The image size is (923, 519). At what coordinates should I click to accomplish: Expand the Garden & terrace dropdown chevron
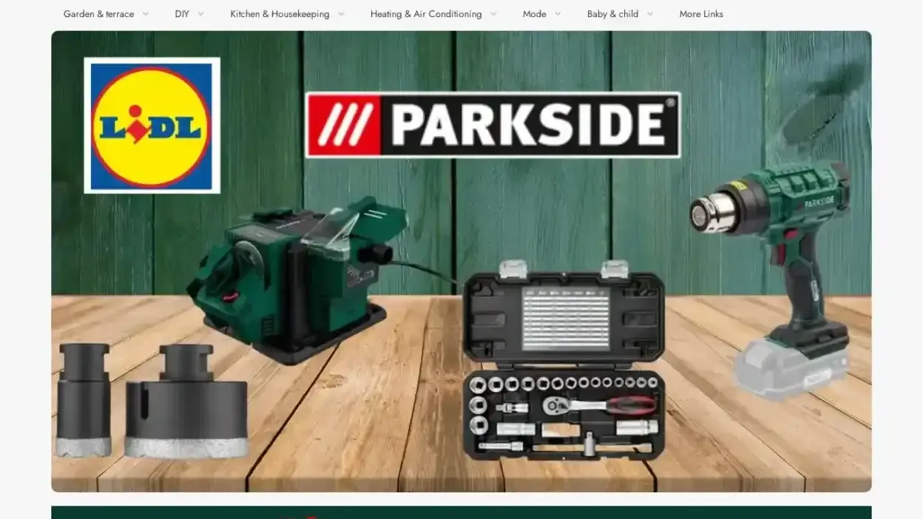click(145, 13)
